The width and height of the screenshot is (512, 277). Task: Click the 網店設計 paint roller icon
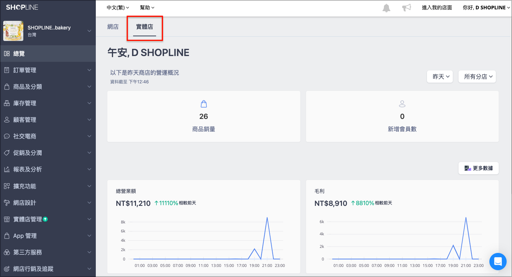click(x=6, y=203)
